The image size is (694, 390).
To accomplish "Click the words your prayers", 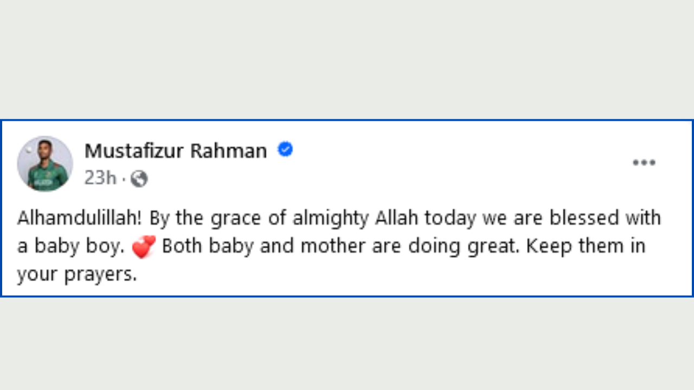I will [76, 275].
